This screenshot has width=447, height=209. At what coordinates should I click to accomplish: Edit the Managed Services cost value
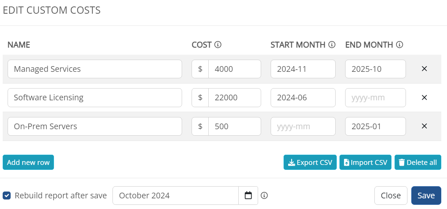(234, 69)
